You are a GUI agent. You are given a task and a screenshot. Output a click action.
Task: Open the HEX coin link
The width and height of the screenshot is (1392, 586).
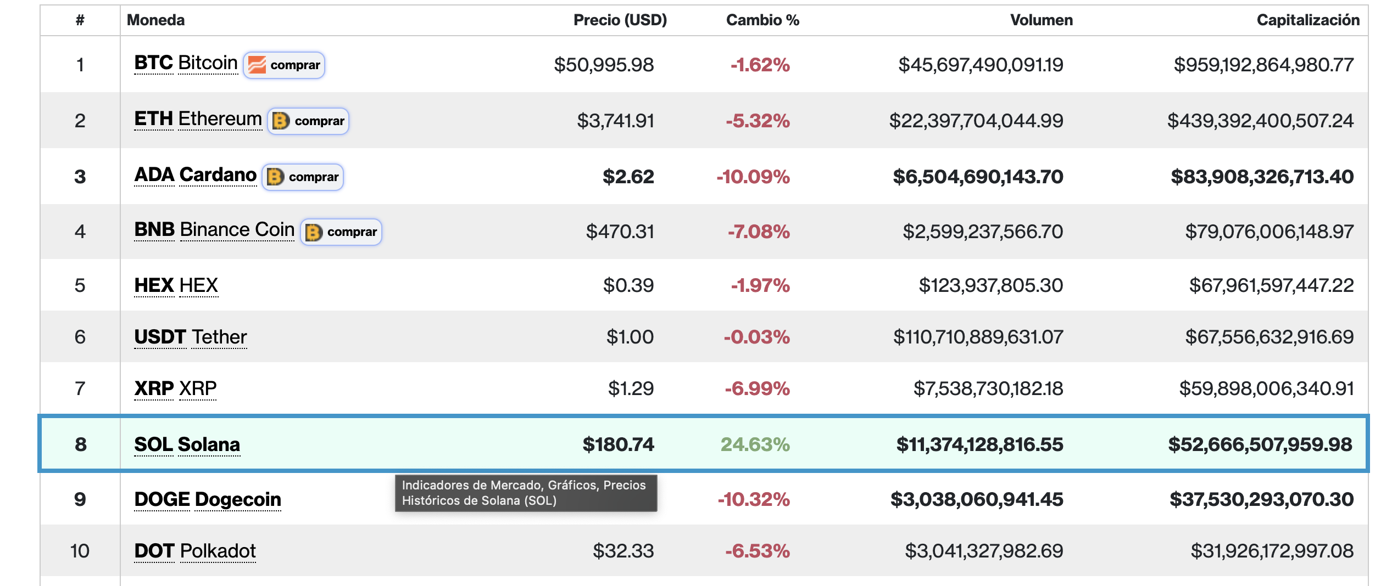(176, 286)
